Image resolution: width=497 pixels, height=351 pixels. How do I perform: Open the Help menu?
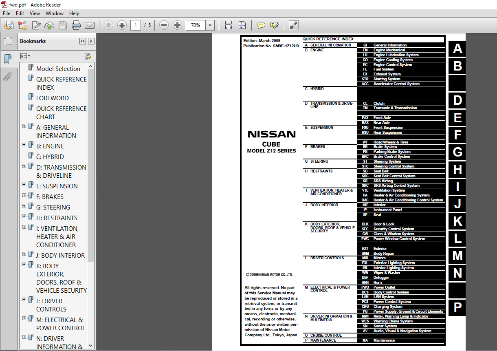point(75,13)
